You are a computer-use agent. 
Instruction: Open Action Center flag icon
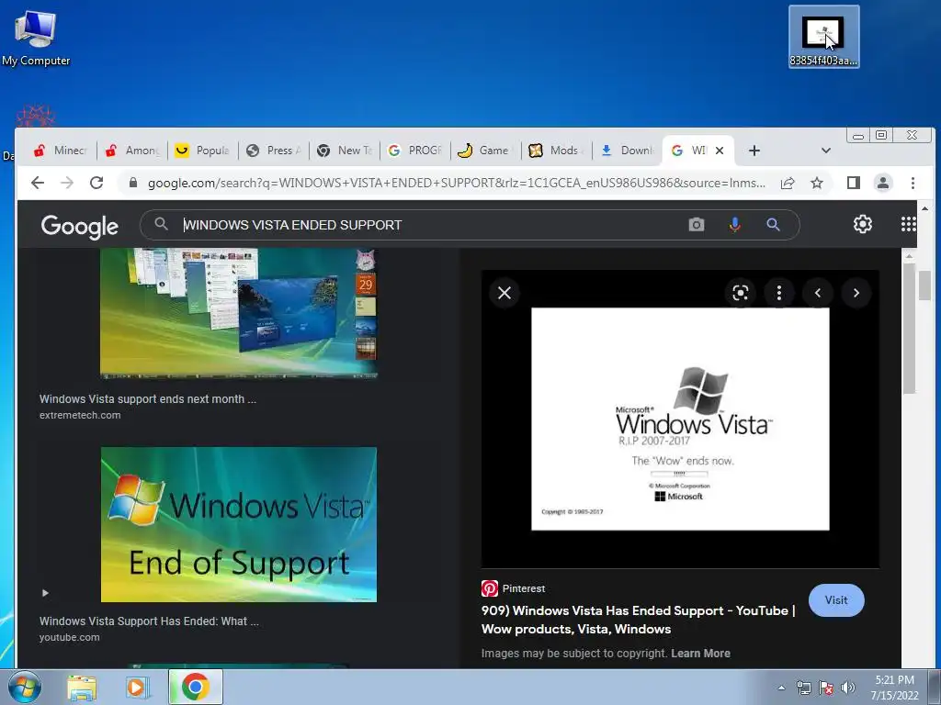[826, 688]
